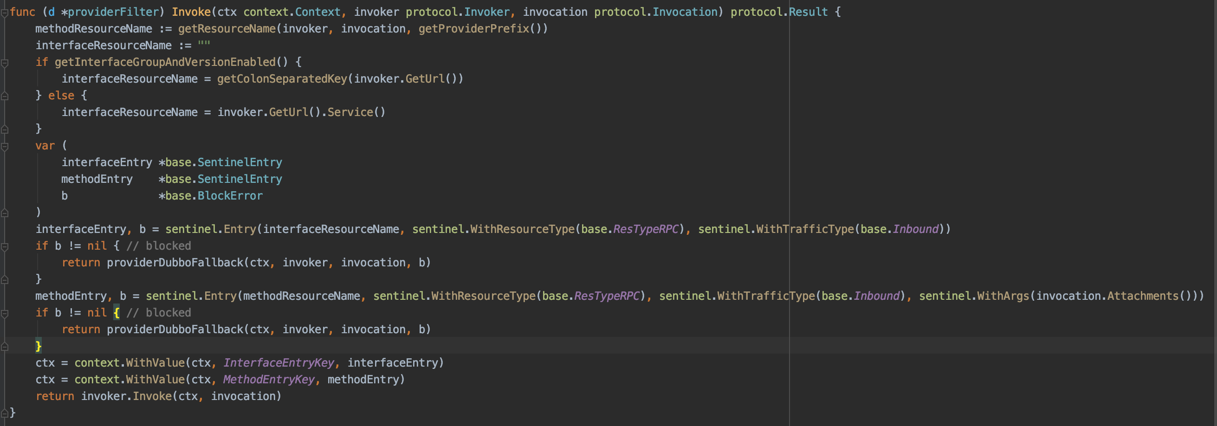Click the InterfaceEntryKey constant
1217x426 pixels.
[x=278, y=363]
